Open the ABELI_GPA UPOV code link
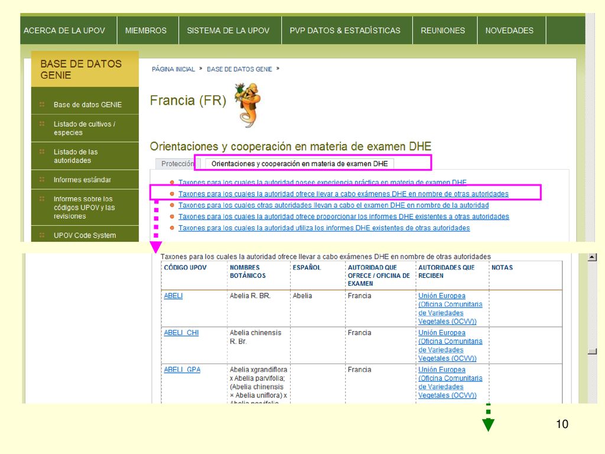Viewport: 605px width, 454px height. tap(182, 369)
